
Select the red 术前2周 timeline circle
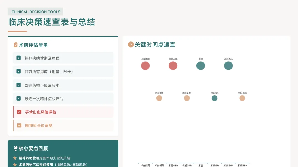[145, 66]
